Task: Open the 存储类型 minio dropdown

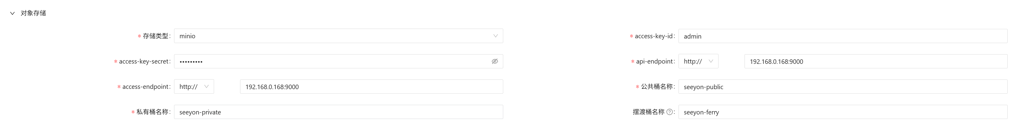Action: coord(339,36)
